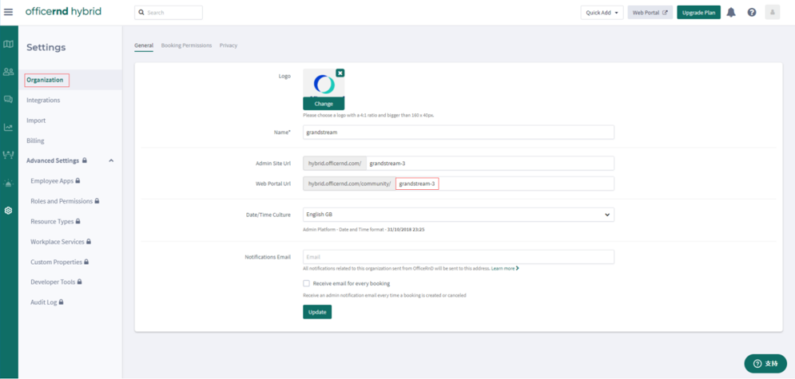
Task: Click the lock icon beside Workplace Services
Action: point(89,242)
